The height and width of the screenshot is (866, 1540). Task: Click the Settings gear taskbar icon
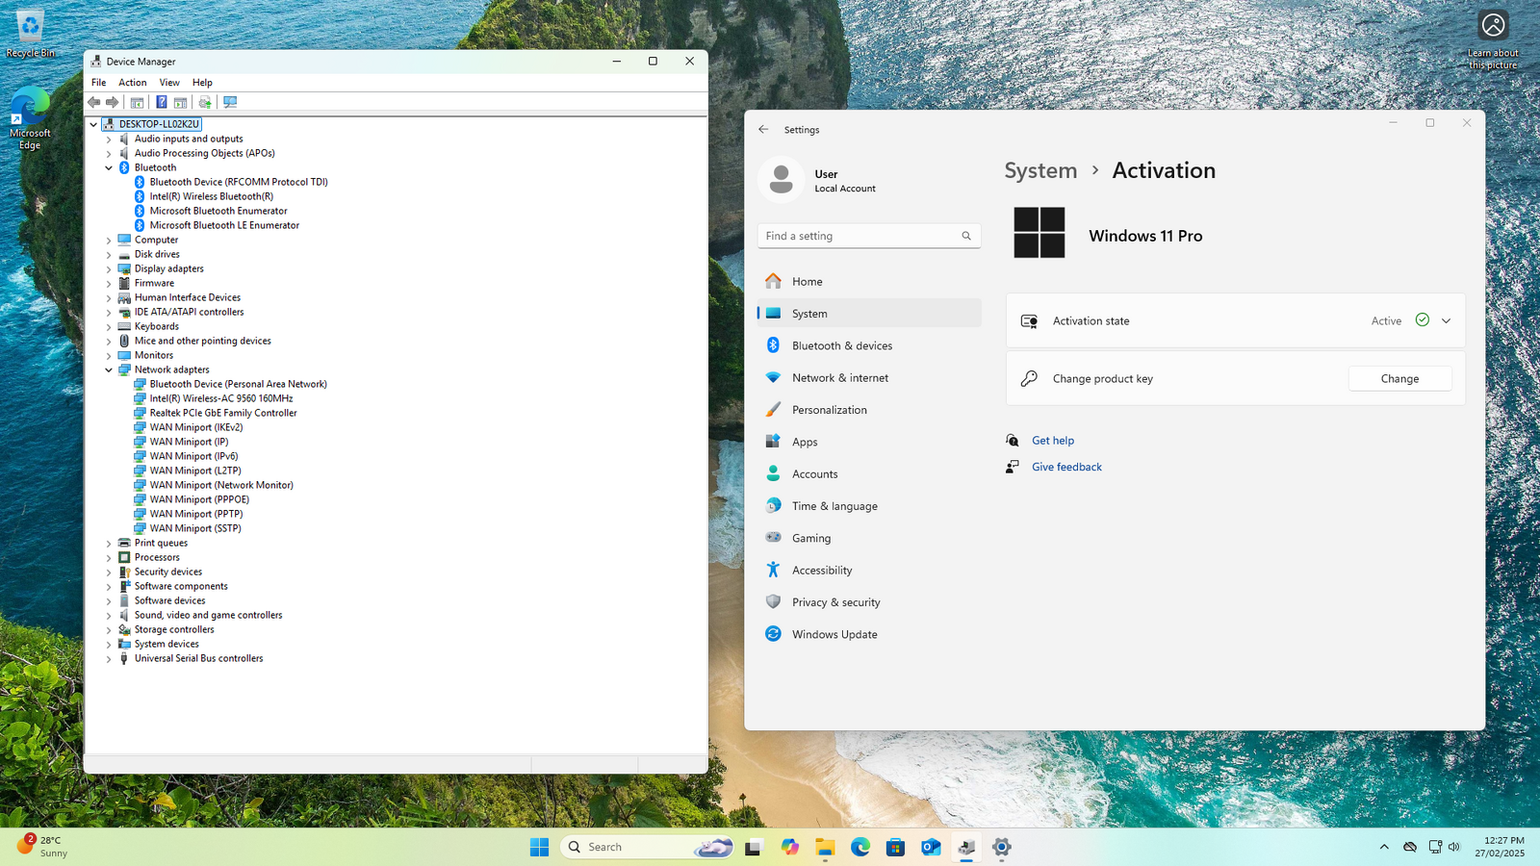coord(1002,847)
